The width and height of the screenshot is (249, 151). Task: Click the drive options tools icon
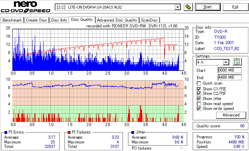coord(188,7)
